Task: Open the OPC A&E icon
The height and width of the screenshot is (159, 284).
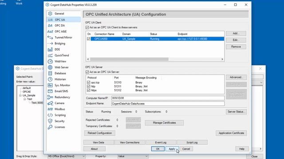Action: click(x=50, y=31)
